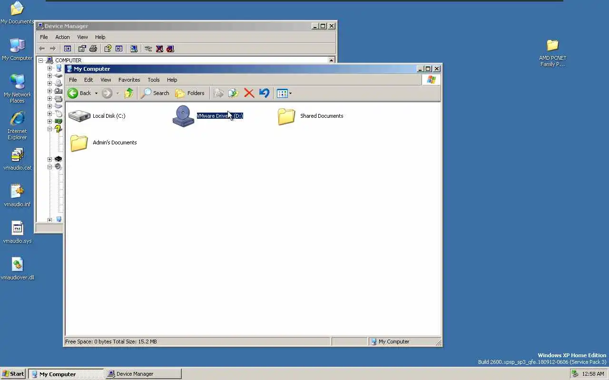This screenshot has height=380, width=609.
Task: Click the red Delete X icon
Action: 249,93
